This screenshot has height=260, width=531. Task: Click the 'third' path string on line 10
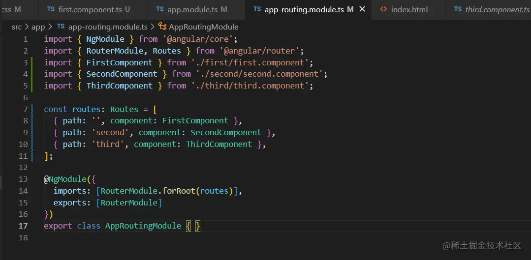[x=108, y=144]
